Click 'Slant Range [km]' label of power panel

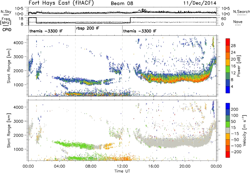(x=9, y=66)
